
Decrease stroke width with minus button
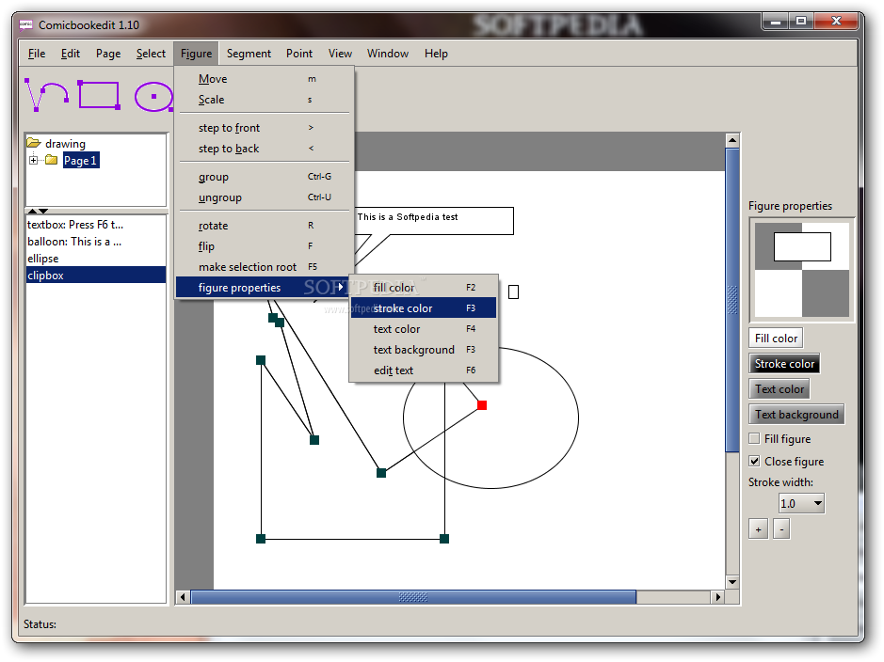click(x=780, y=529)
